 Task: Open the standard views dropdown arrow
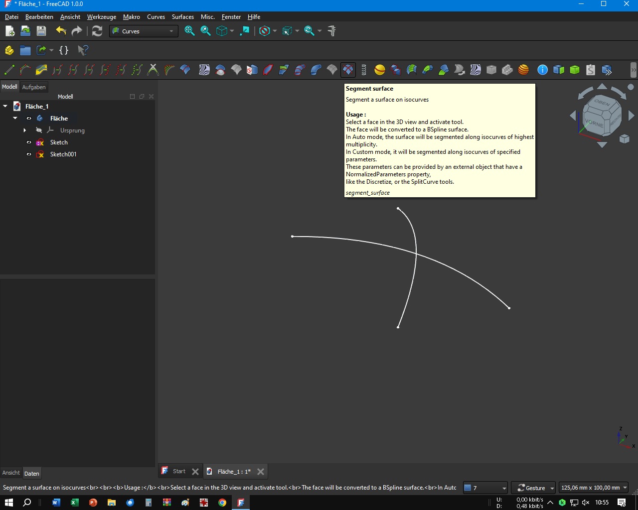tap(232, 31)
